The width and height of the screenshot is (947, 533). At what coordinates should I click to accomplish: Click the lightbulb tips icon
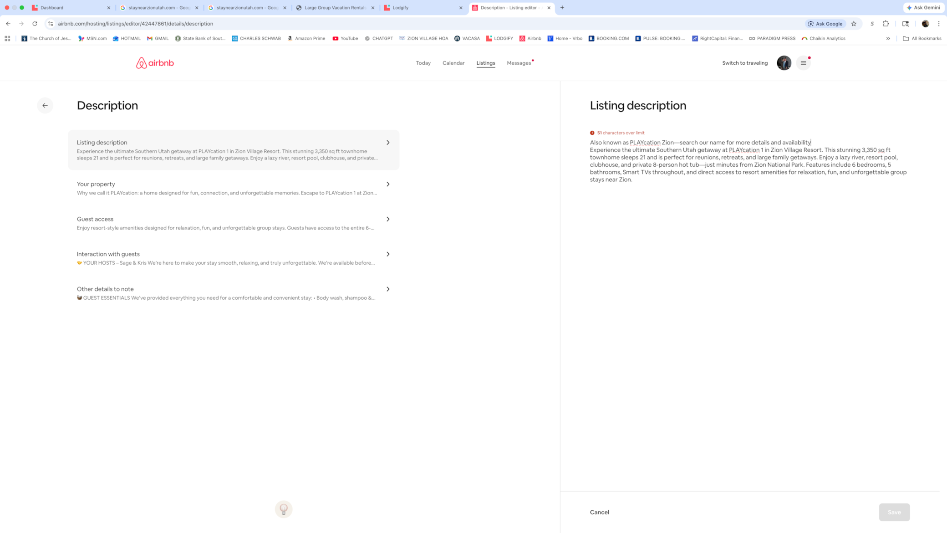(284, 509)
